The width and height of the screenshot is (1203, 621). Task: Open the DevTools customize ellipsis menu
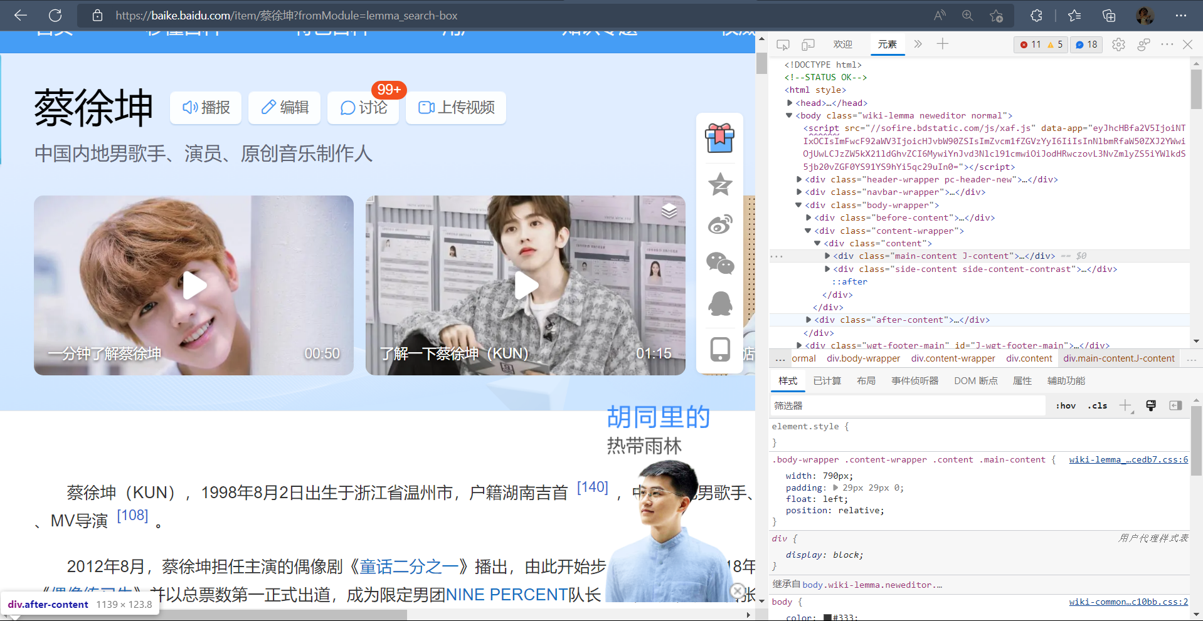(x=1167, y=44)
